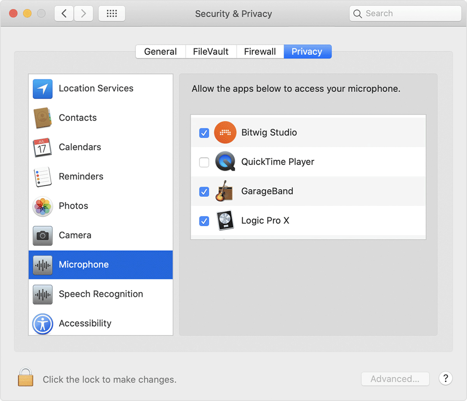Viewport: 467px width, 401px height.
Task: Select the Accessibility label in sidebar
Action: tap(85, 323)
